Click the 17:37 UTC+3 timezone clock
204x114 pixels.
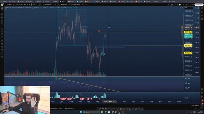tap(195, 105)
